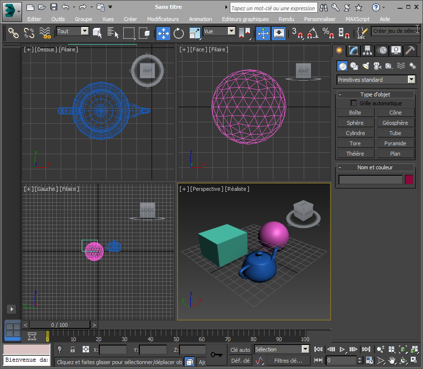Viewport: 423px width, 369px height.
Task: Select the Lights creation category
Action: (x=366, y=66)
